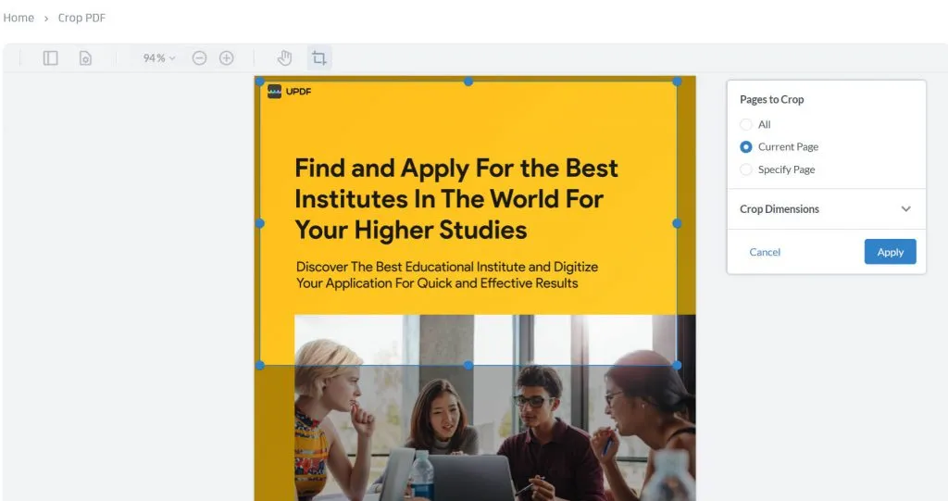Select the Specify Page radio button
This screenshot has height=501, width=948.
746,169
